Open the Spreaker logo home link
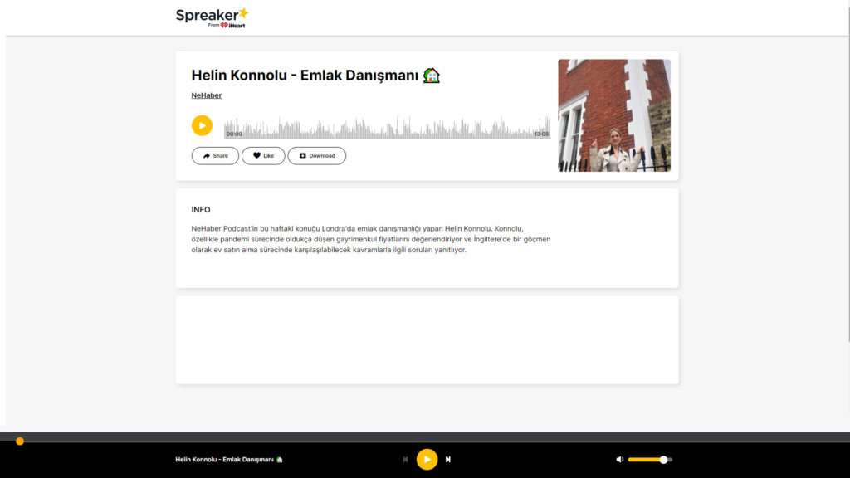Viewport: 850px width, 478px height. [212, 17]
